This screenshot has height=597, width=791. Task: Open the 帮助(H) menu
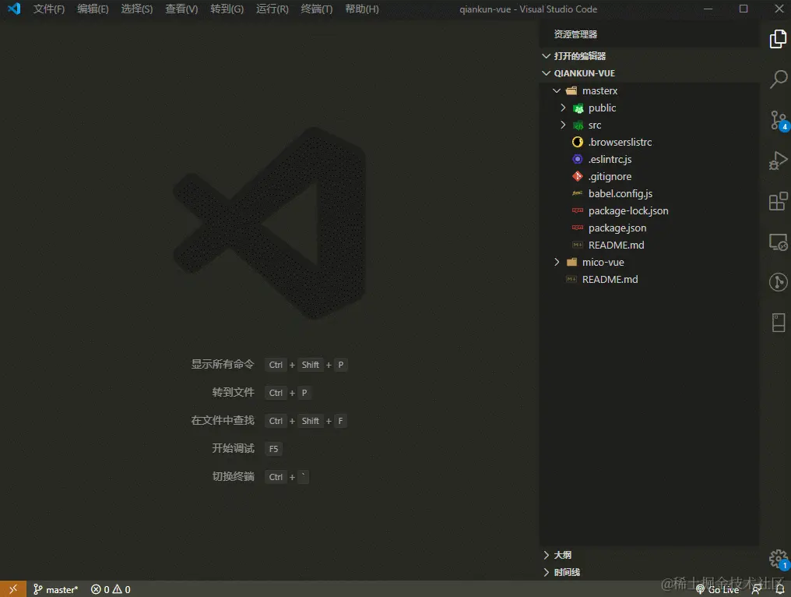362,9
